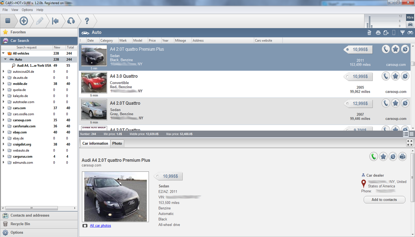Open gray A4 2.0T Quattro in browser
Image resolution: width=415 pixels, height=237 pixels.
click(x=405, y=103)
